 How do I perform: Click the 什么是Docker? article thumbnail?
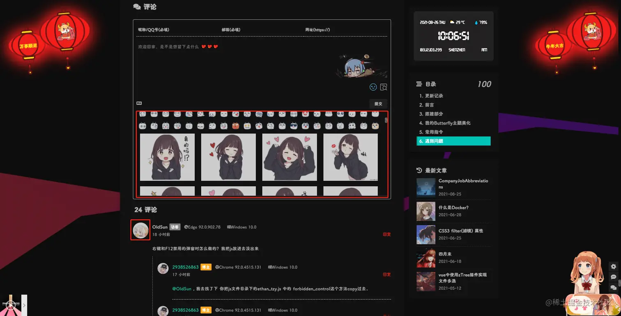426,211
